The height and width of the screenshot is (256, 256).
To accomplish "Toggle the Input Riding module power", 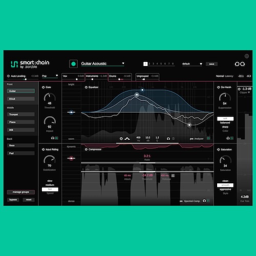I will click(x=43, y=150).
